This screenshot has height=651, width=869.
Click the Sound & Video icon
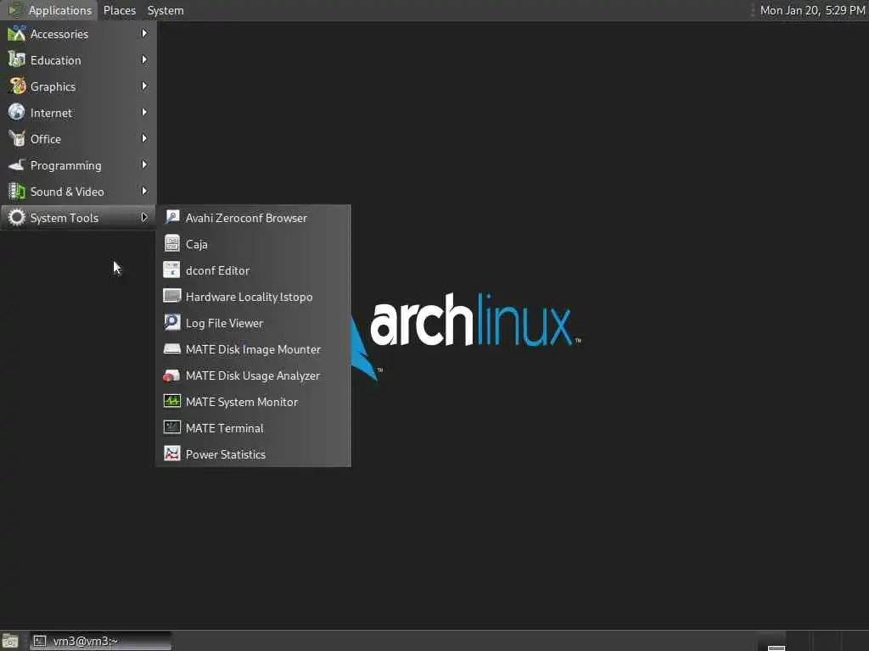tap(17, 192)
